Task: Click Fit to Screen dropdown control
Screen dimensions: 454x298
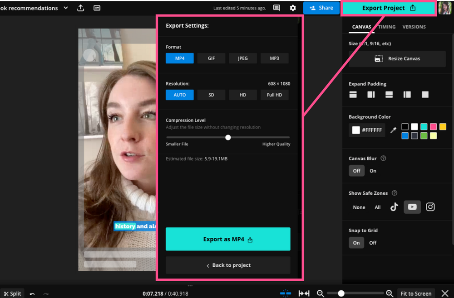Action: (416, 293)
